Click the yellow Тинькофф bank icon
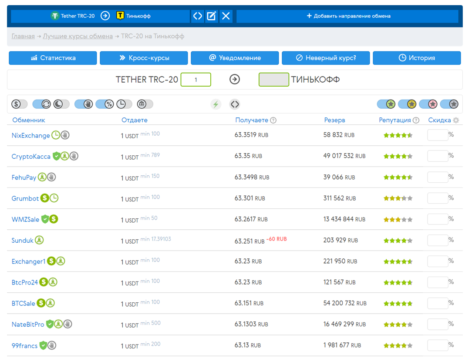Image resolution: width=472 pixels, height=358 pixels. coord(120,16)
